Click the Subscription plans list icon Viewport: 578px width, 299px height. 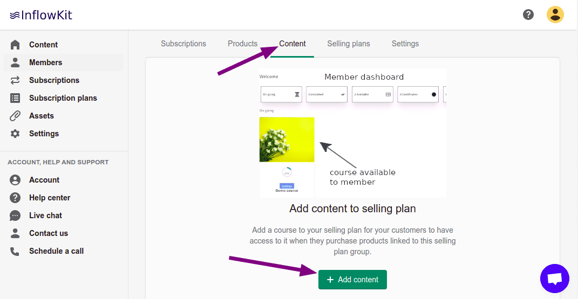click(15, 98)
